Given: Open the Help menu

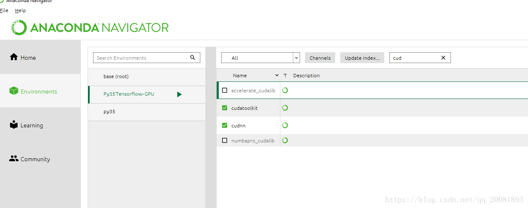Looking at the screenshot, I should point(20,10).
